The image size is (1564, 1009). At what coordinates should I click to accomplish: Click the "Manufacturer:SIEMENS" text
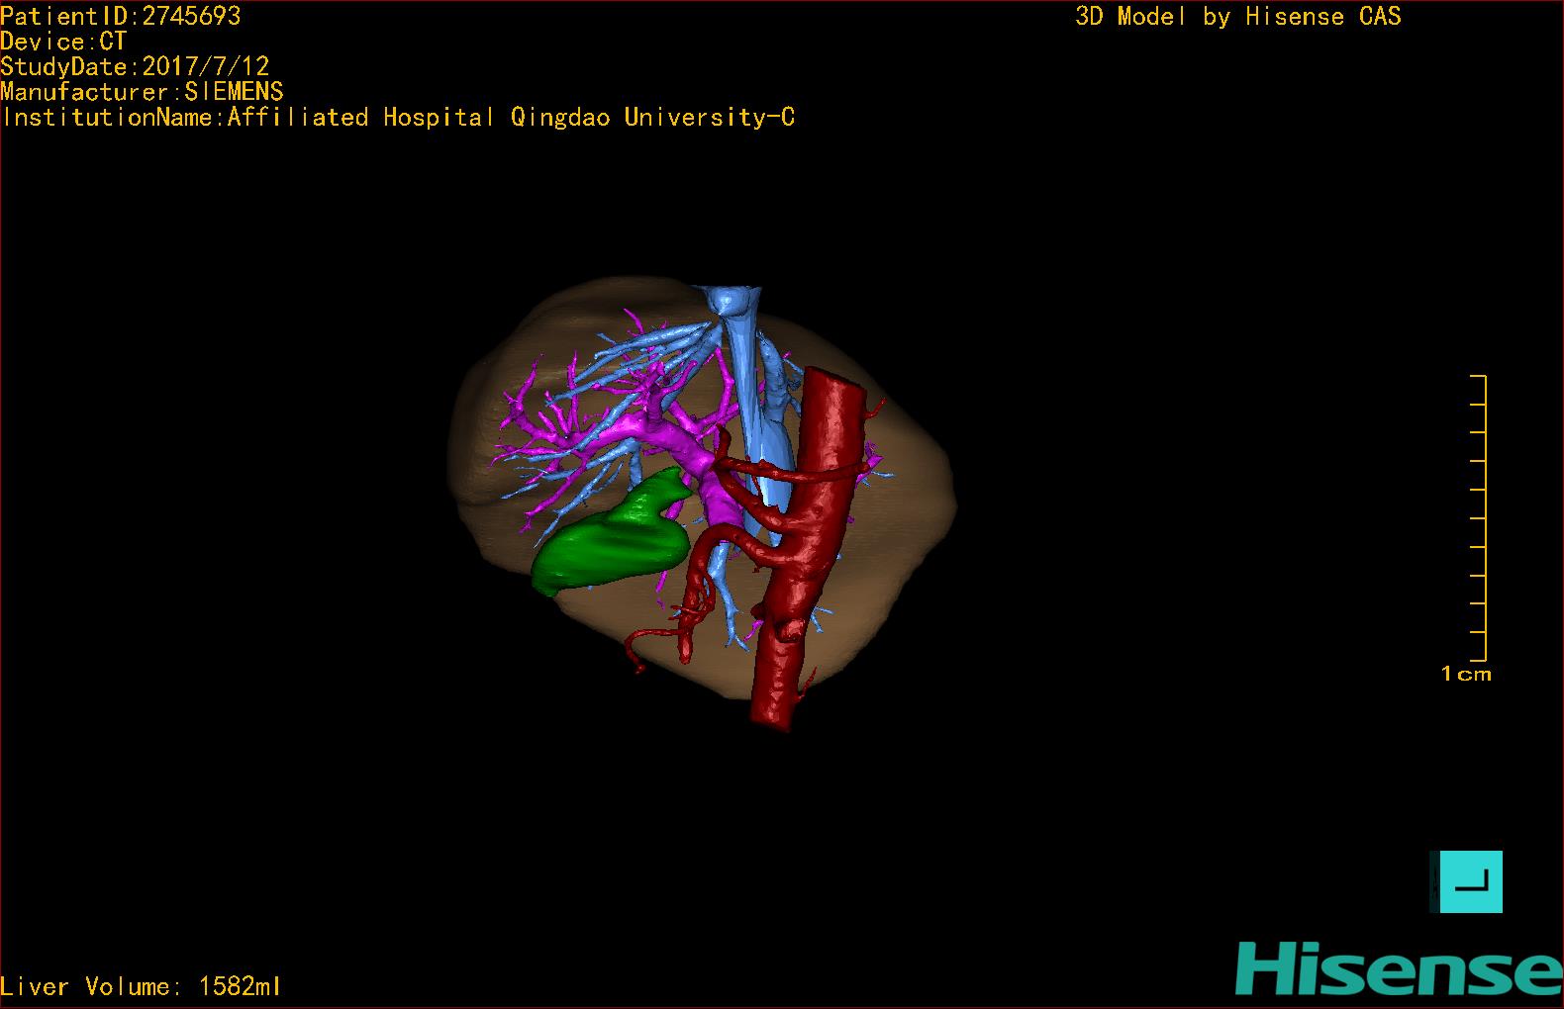142,92
